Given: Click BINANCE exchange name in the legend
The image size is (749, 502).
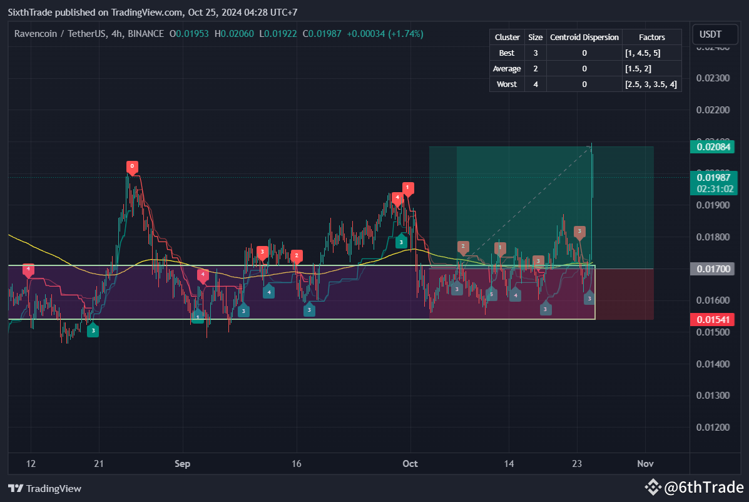Looking at the screenshot, I should tap(145, 34).
